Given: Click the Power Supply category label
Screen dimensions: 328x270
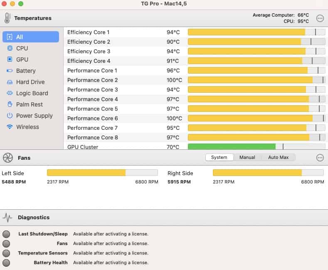Looking at the screenshot, I should (x=35, y=116).
